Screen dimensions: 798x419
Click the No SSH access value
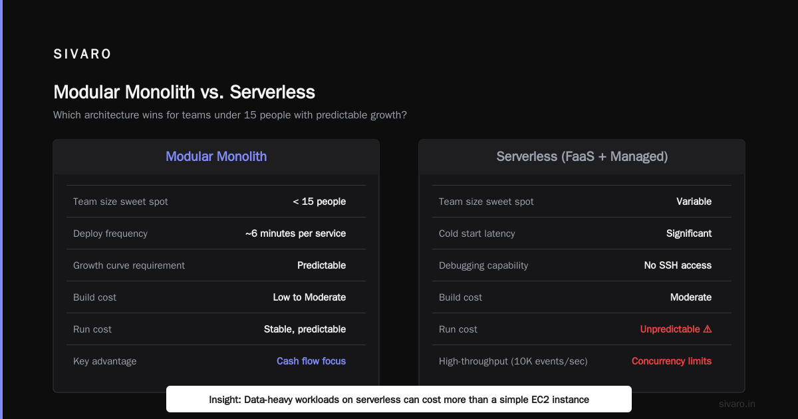coord(678,265)
